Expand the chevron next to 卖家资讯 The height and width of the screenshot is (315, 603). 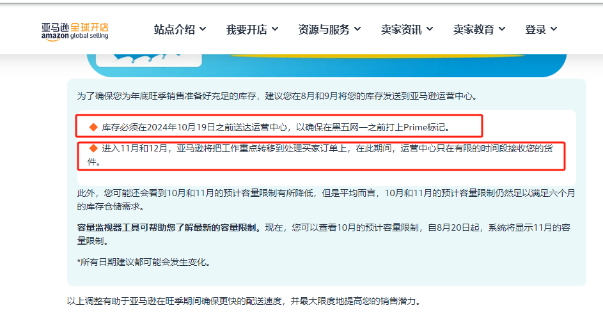tap(430, 29)
